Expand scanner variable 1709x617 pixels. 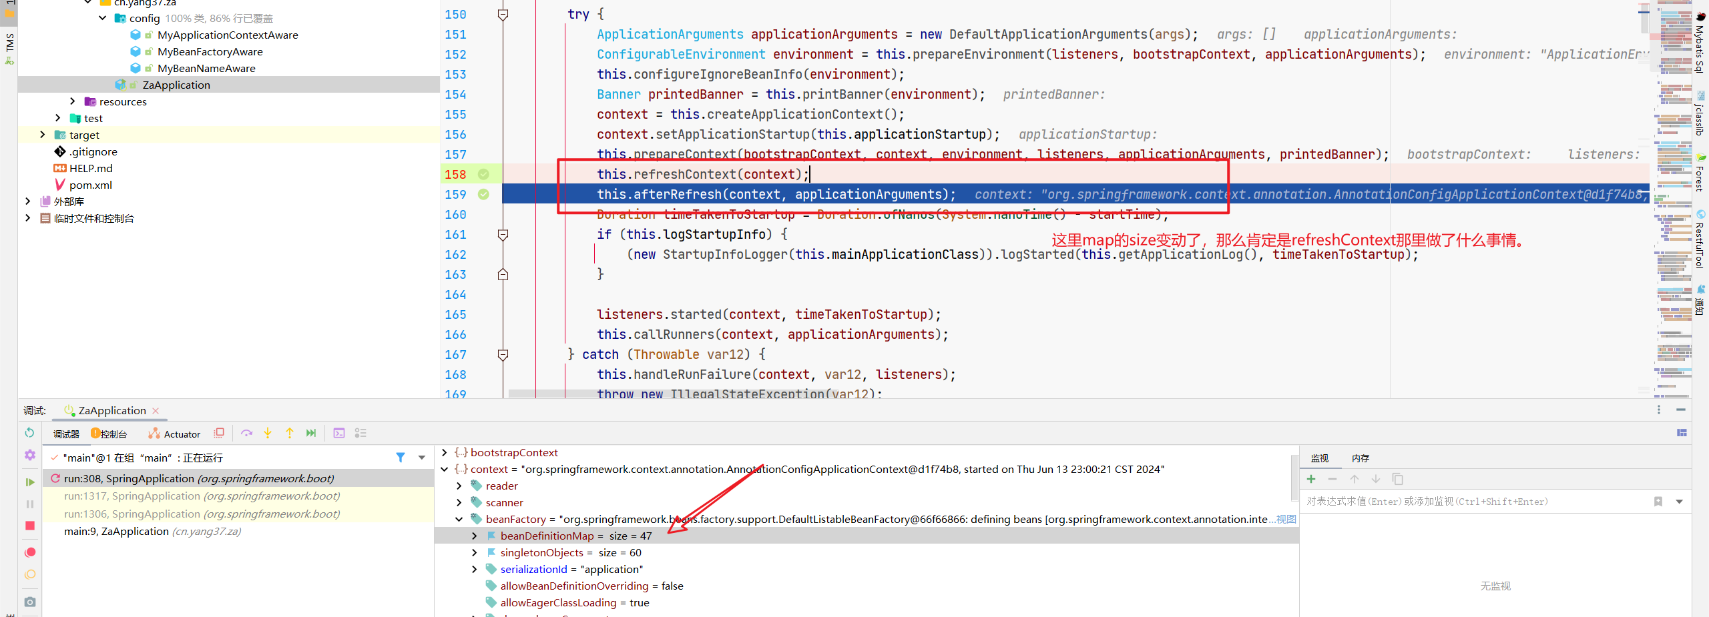pyautogui.click(x=459, y=502)
